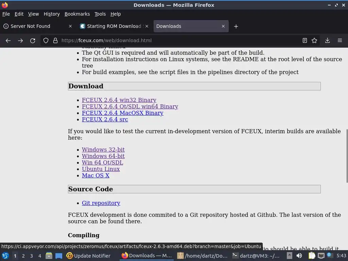Open the File menu

pos(6,14)
